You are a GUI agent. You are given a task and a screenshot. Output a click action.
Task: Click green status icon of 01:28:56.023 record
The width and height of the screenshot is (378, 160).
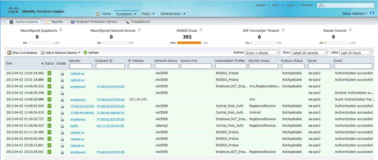(49, 126)
